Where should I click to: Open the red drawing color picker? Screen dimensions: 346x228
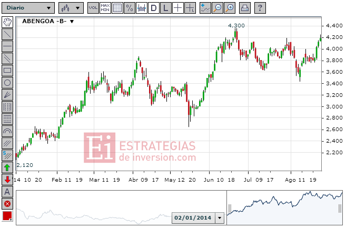pyautogui.click(x=7, y=216)
